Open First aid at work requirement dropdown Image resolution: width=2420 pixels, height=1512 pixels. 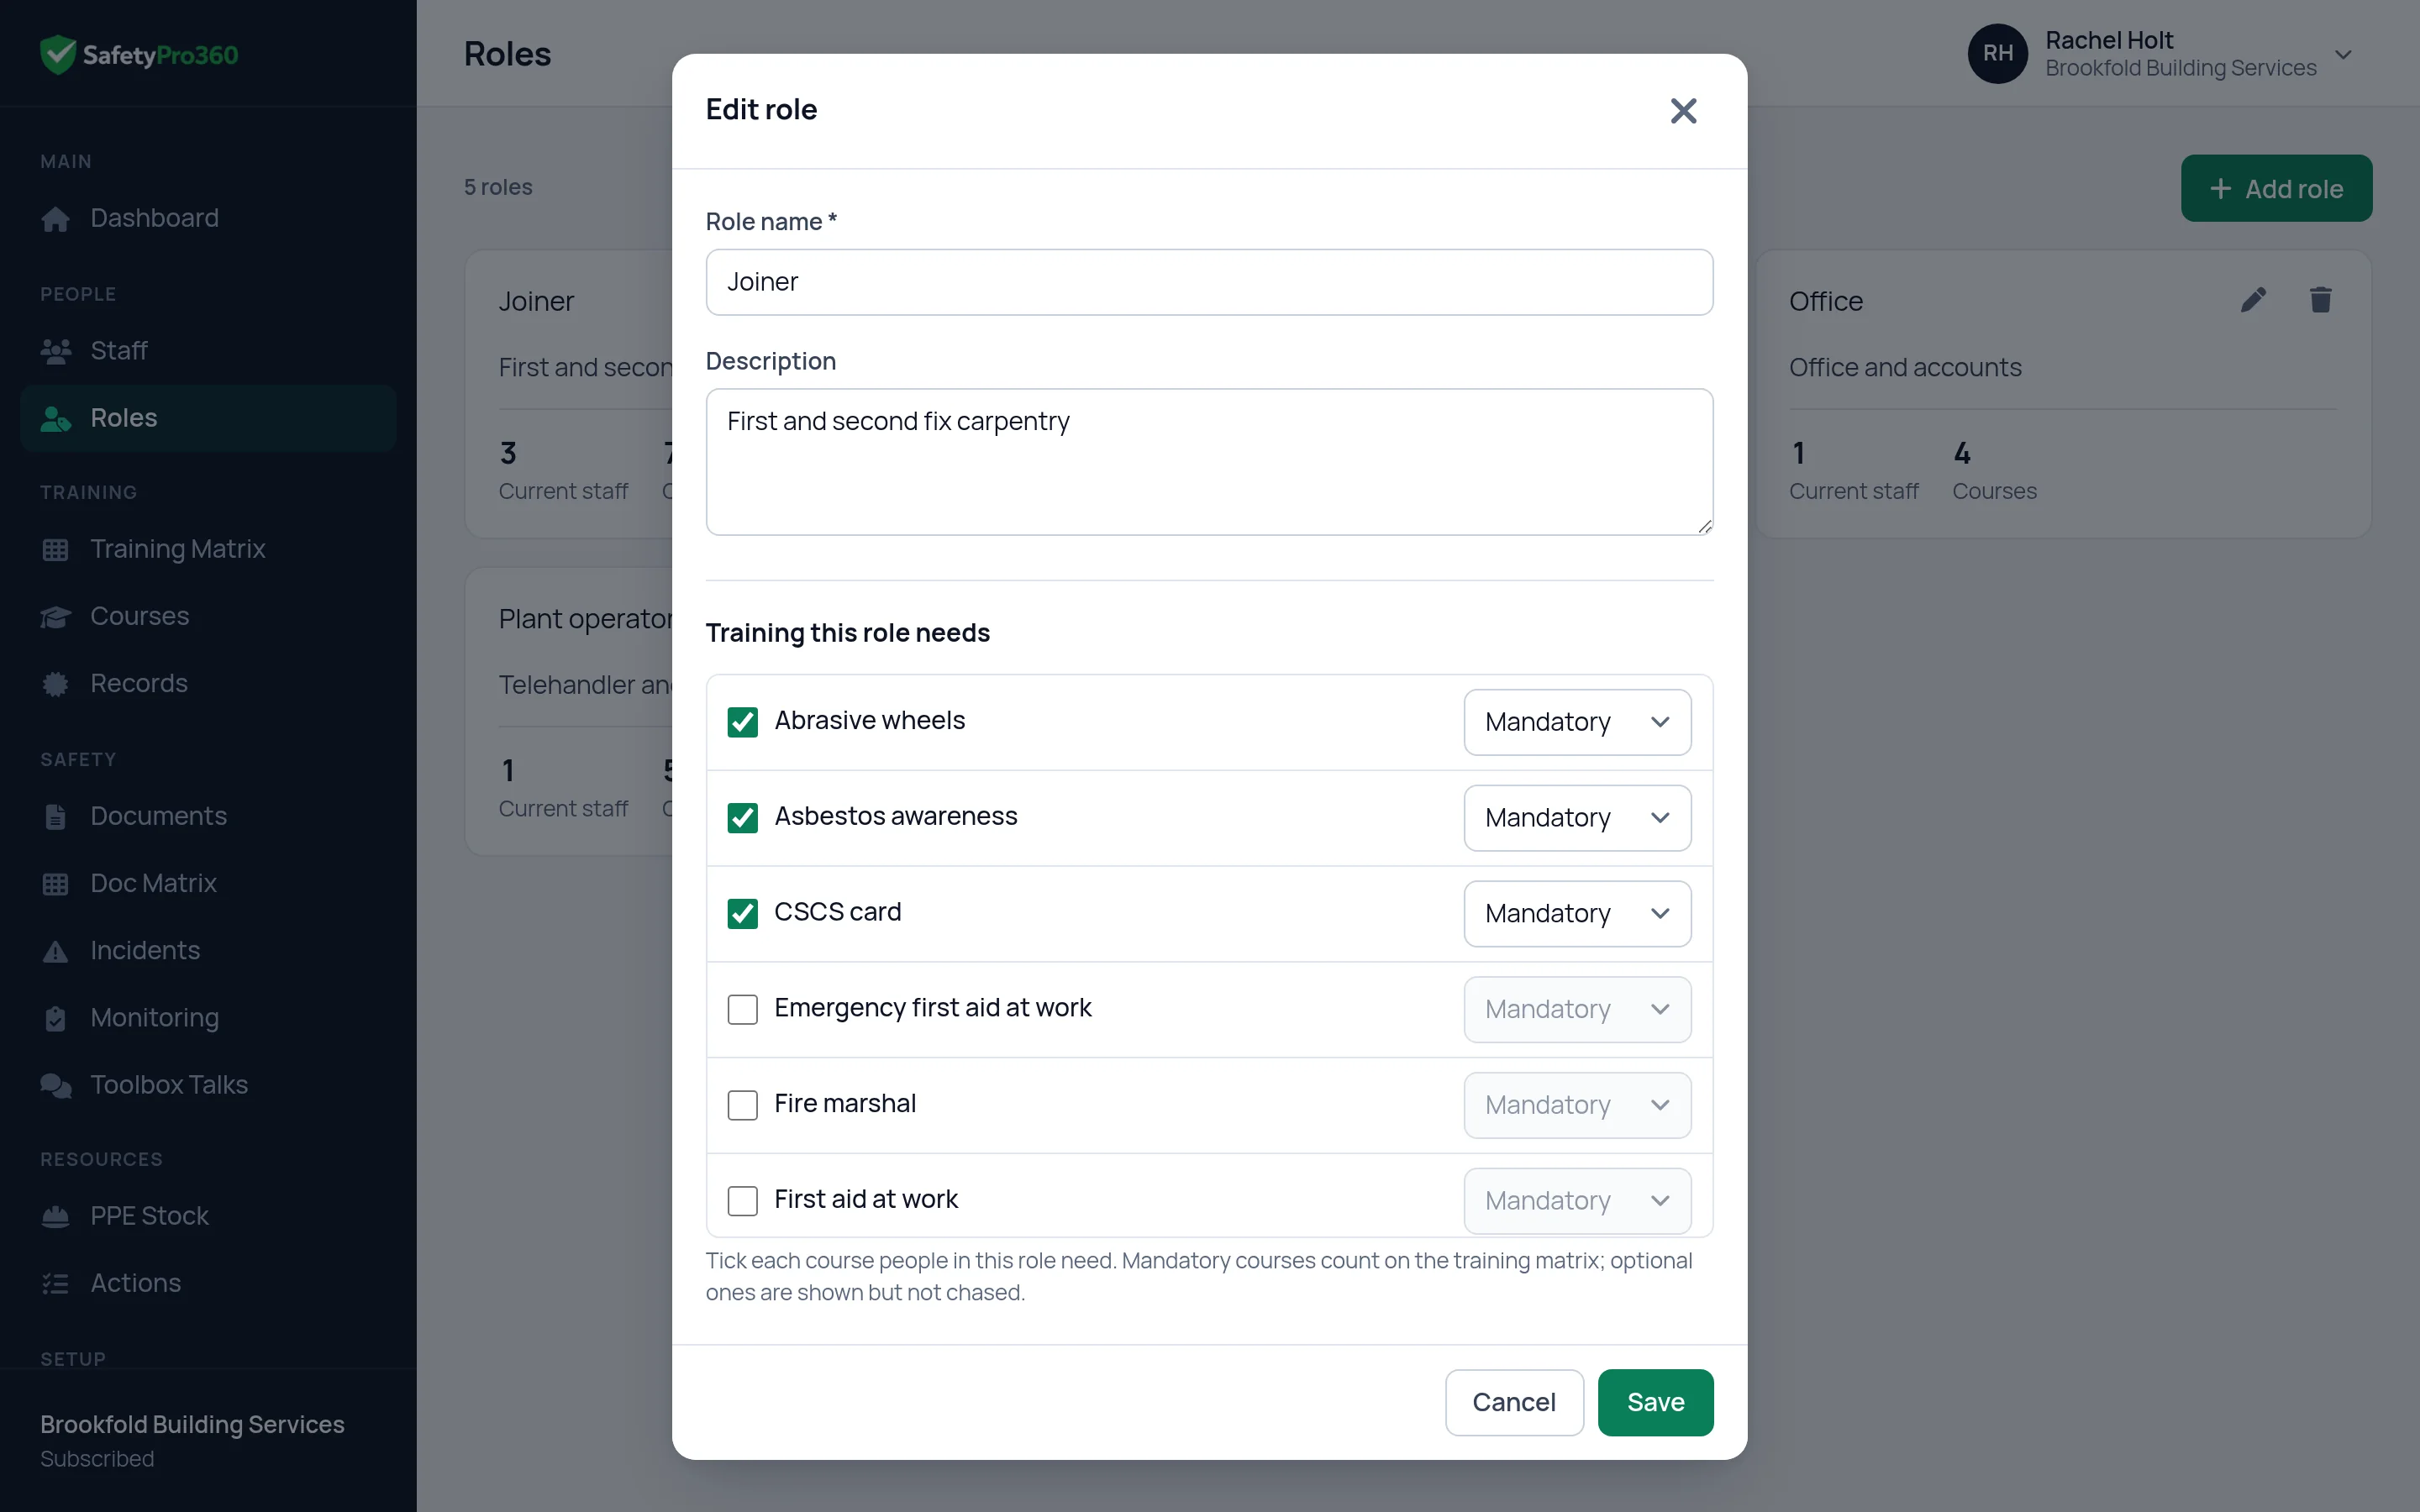click(1577, 1200)
